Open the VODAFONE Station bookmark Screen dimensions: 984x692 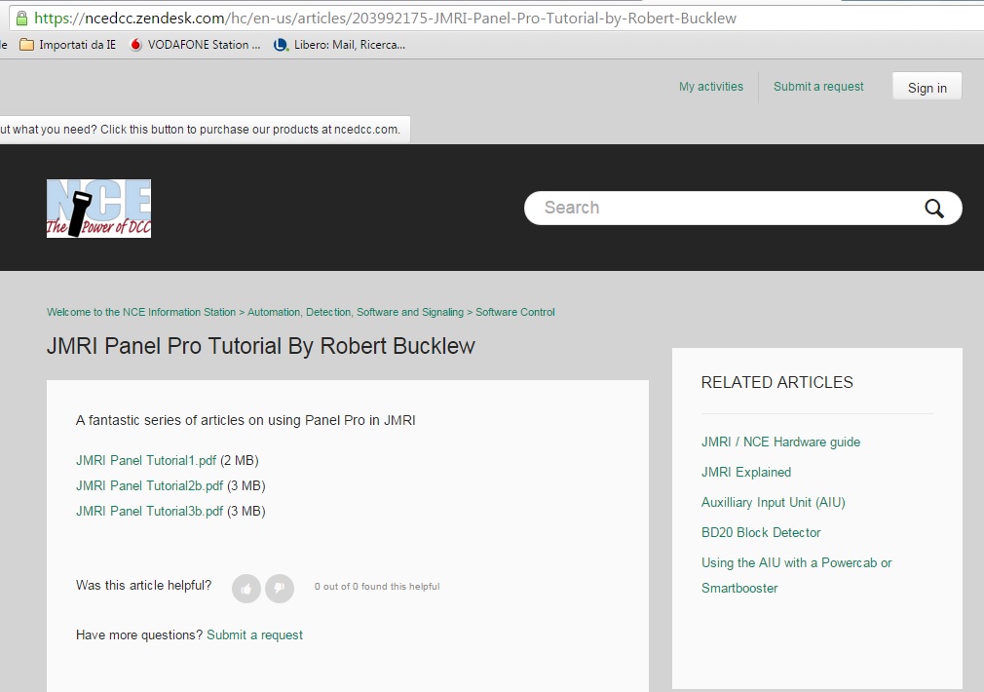(195, 45)
